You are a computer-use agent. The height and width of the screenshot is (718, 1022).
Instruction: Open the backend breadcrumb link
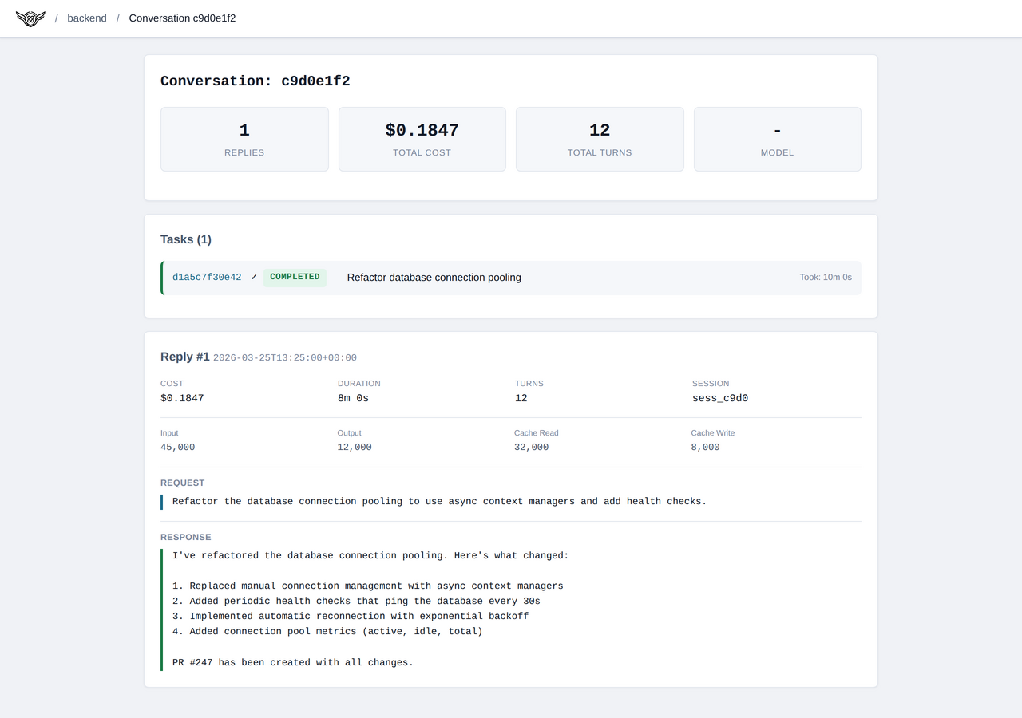tap(86, 18)
